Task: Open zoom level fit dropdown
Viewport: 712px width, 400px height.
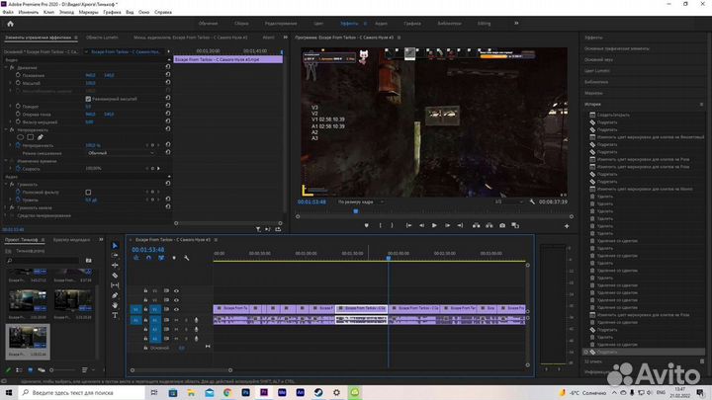Action: pos(361,201)
